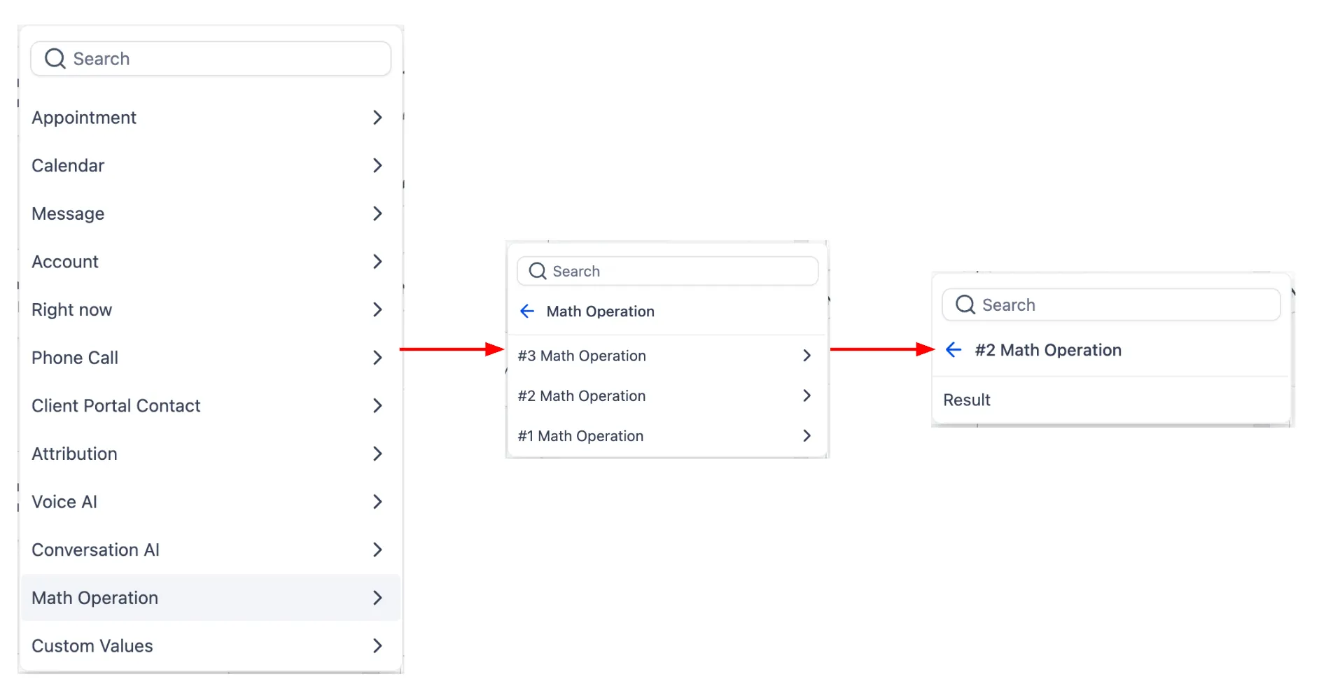Click the chevron next to Custom Values

[x=378, y=645]
